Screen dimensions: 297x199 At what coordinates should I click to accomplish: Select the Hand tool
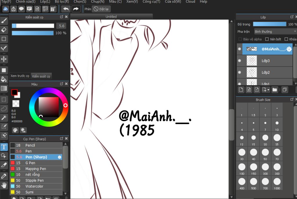tap(4, 185)
